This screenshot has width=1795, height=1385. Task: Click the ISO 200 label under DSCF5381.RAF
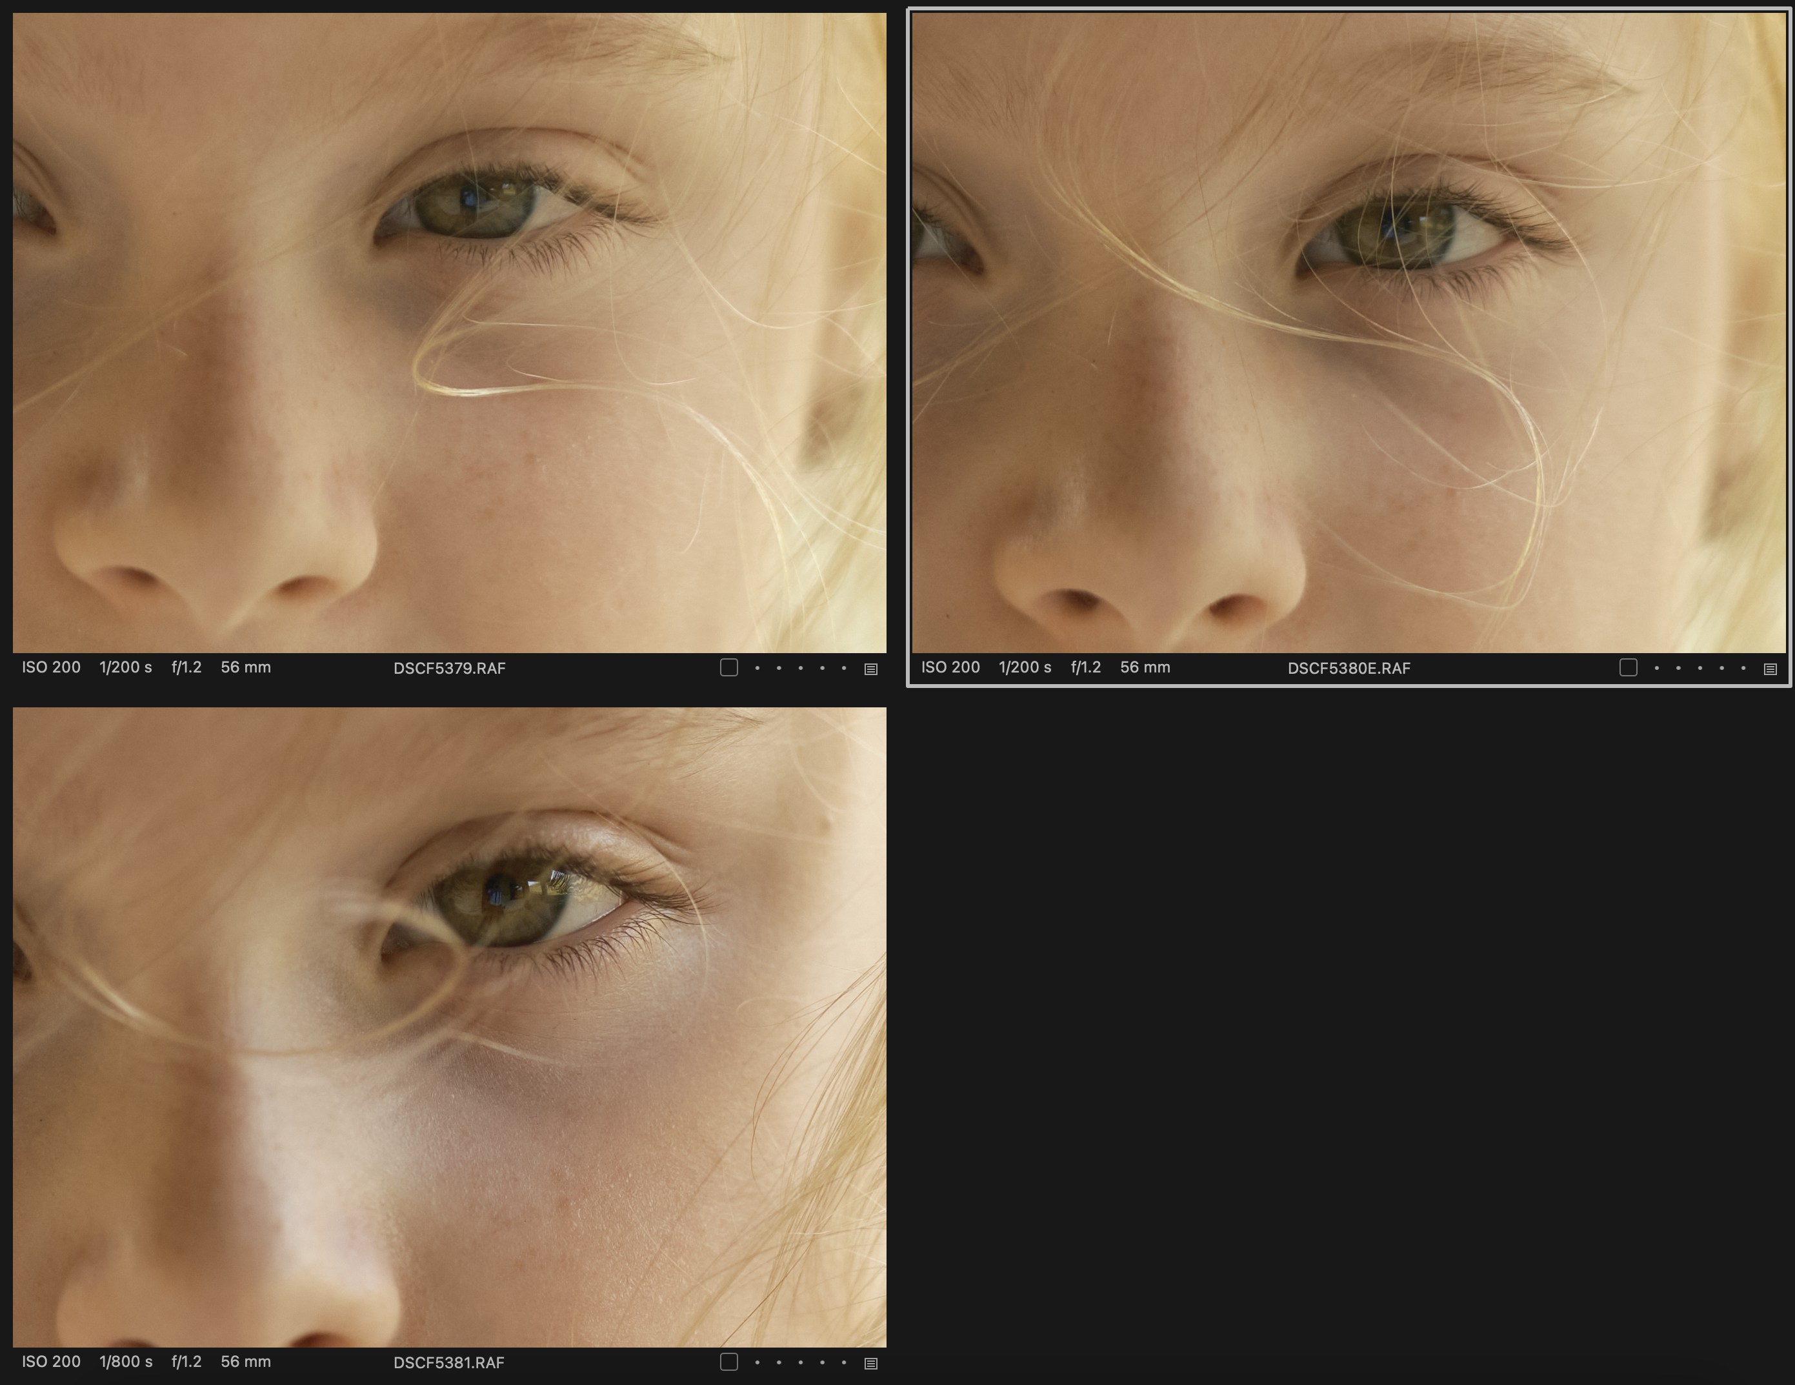click(x=51, y=1362)
